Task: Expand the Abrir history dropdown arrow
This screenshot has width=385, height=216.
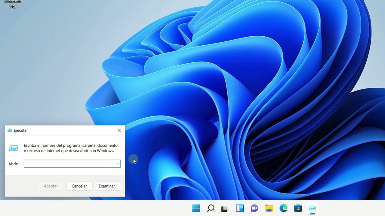Action: click(x=118, y=164)
